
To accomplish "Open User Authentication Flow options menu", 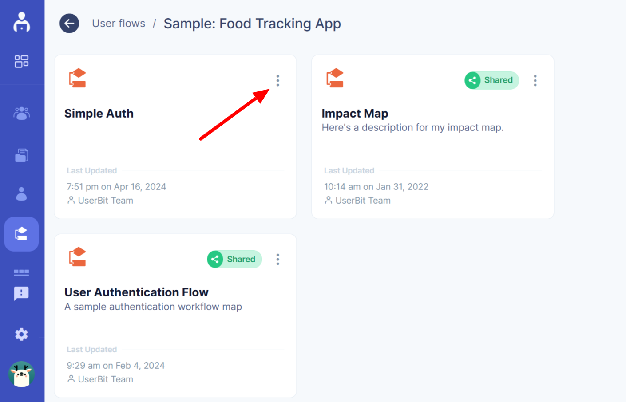I will coord(278,259).
